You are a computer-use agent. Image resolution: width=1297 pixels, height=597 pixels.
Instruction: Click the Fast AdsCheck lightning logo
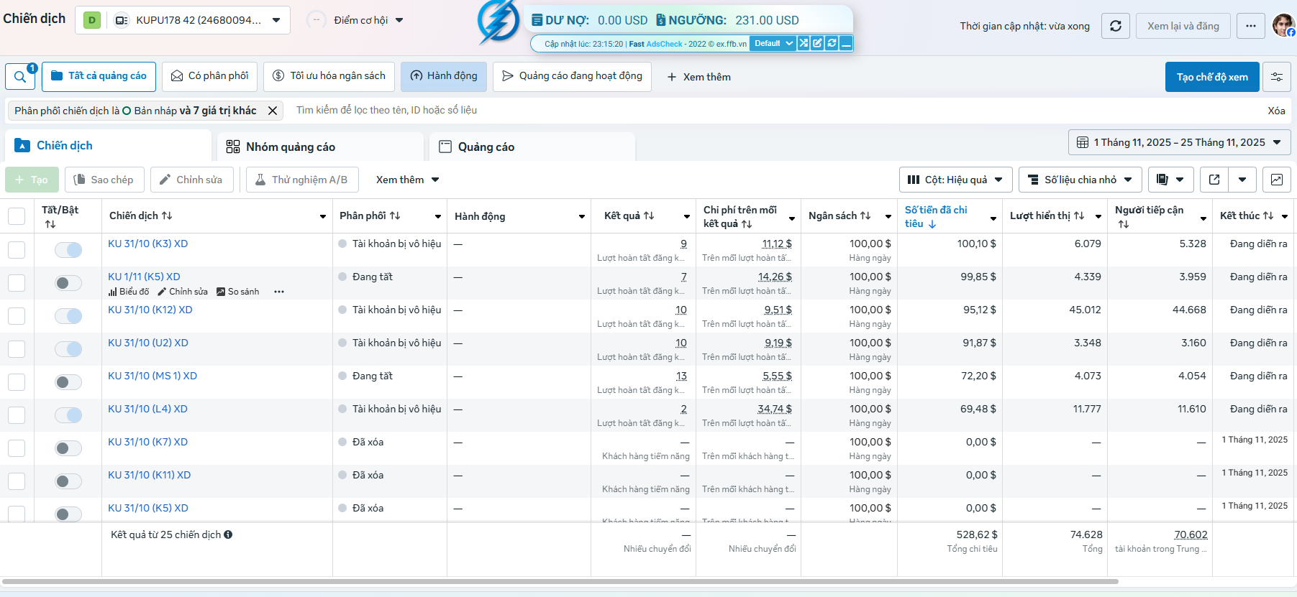(499, 22)
